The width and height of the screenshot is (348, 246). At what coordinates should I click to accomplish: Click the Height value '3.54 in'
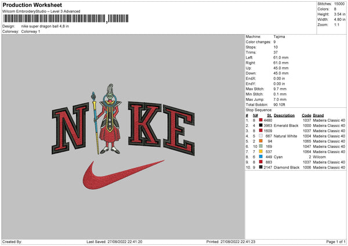[339, 14]
